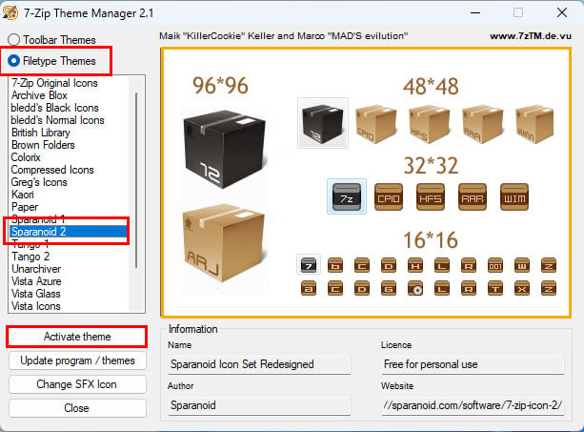Click the Website field with sparanoid.com URL

point(473,405)
